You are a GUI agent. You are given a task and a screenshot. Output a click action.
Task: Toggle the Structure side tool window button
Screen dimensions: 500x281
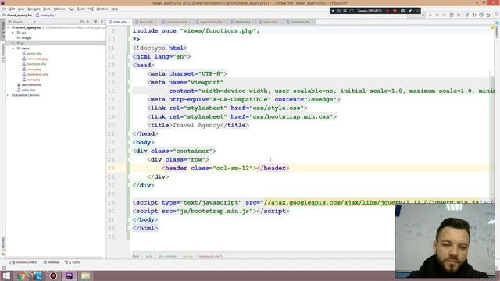(3, 53)
